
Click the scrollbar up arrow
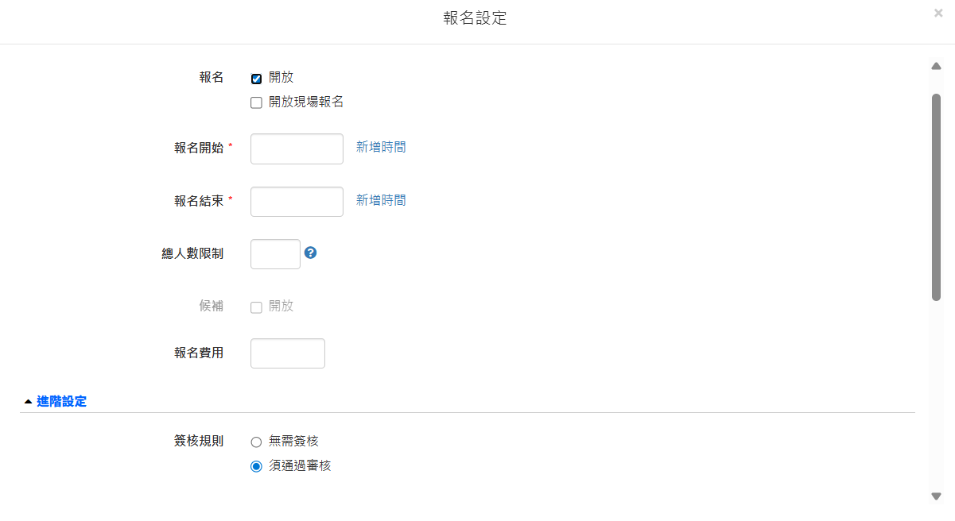936,66
